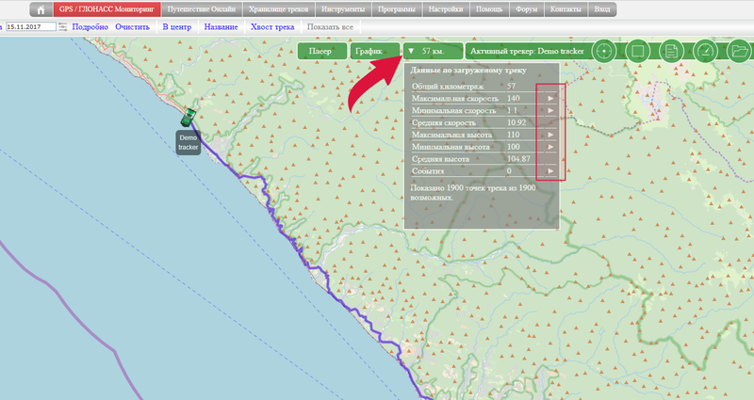Show the Минимальная скорость point via arrow
This screenshot has width=754, height=400.
click(550, 110)
